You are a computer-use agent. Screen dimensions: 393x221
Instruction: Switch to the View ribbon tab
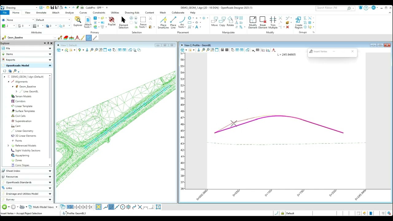pos(28,13)
